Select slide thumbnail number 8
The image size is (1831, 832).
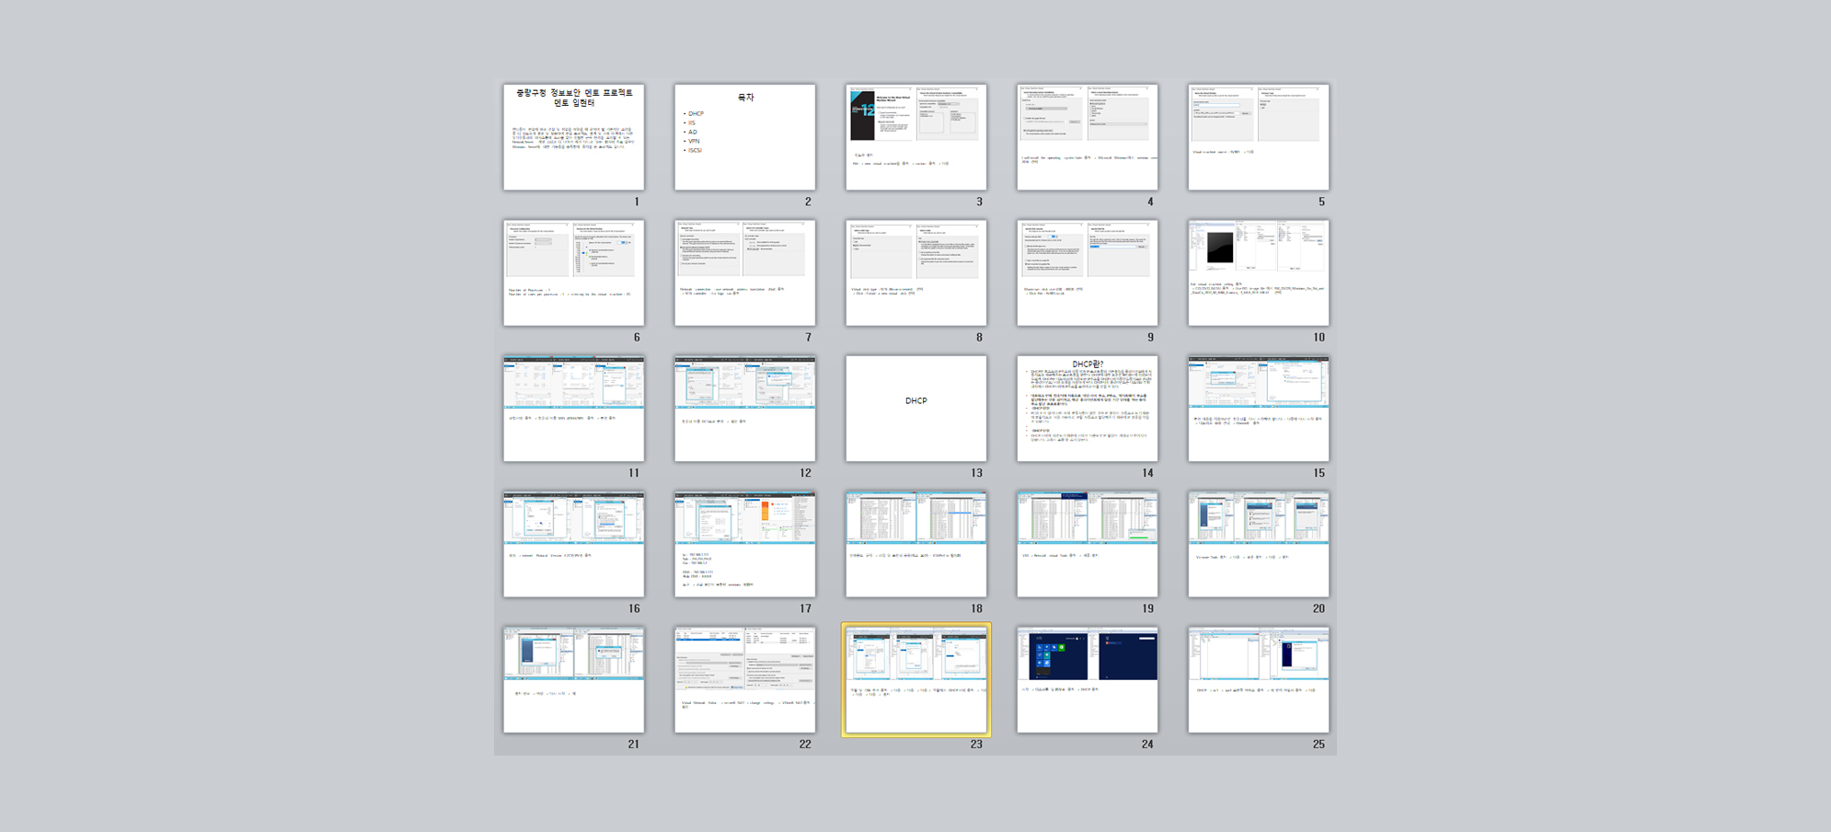[915, 272]
